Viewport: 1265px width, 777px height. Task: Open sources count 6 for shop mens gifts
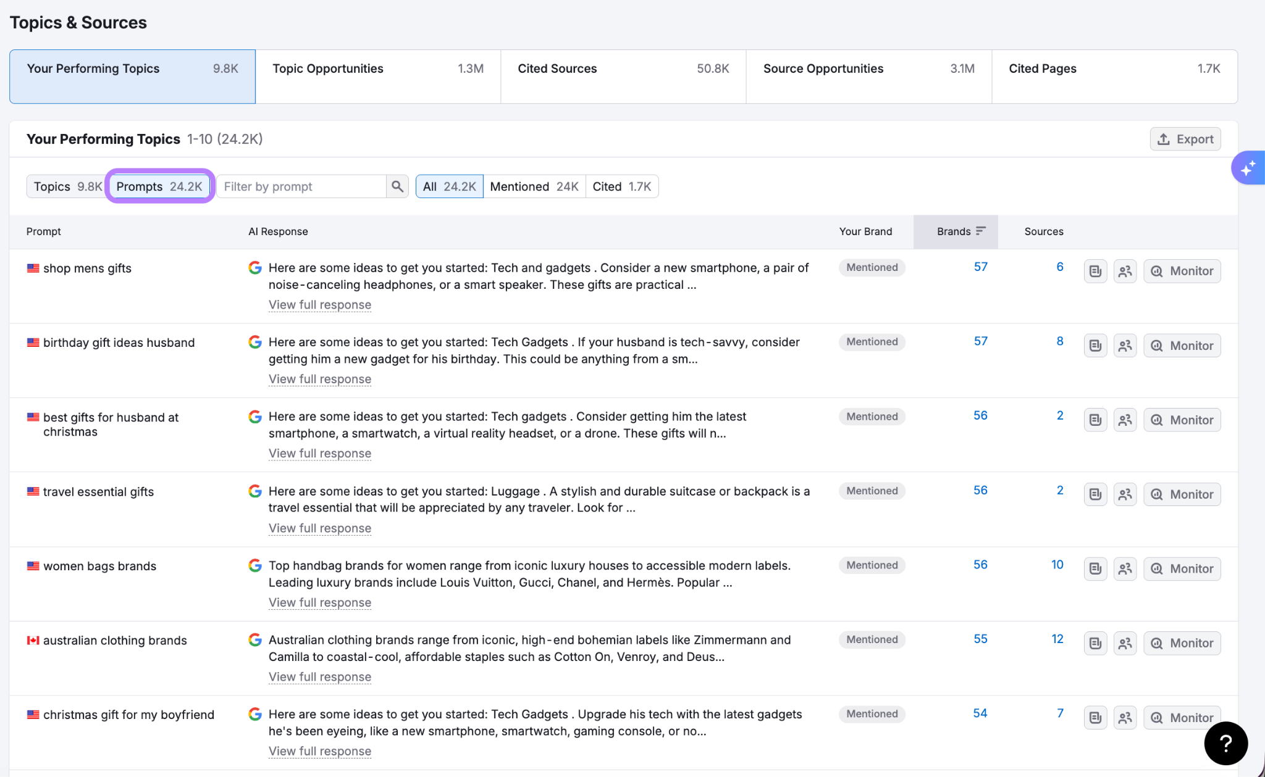coord(1060,267)
